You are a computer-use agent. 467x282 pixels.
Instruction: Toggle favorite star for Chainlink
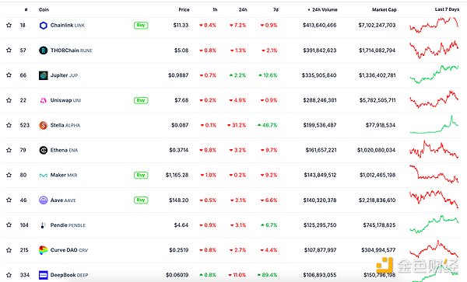point(9,25)
